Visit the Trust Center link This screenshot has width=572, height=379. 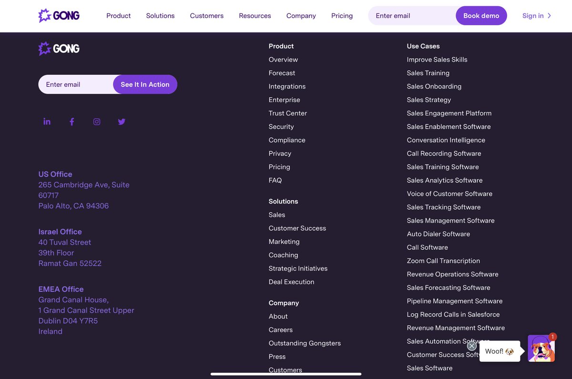(x=287, y=113)
